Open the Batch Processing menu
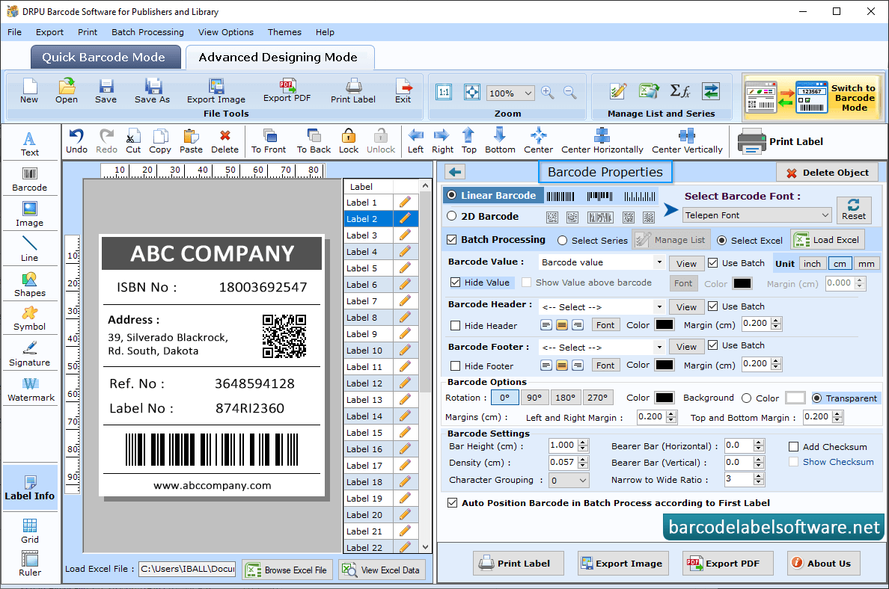 [x=147, y=32]
